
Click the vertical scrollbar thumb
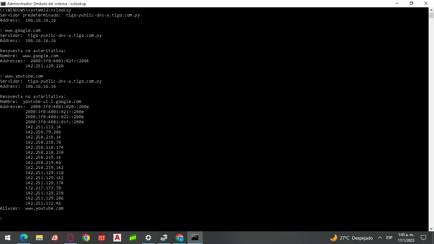click(x=431, y=15)
